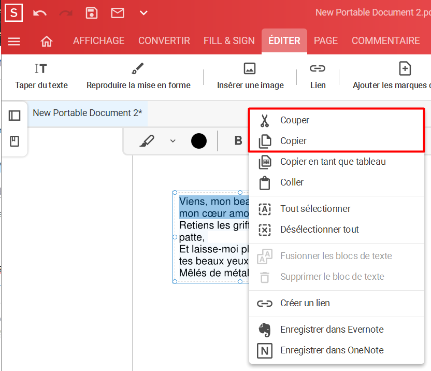Switch to the COMMENTAIRE tab
Screen dimensions: 431x371
[386, 40]
